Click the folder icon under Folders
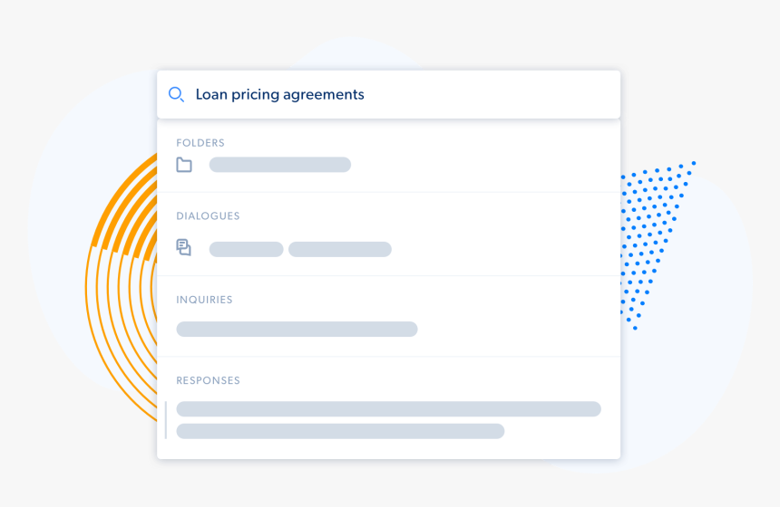780x507 pixels. click(184, 165)
